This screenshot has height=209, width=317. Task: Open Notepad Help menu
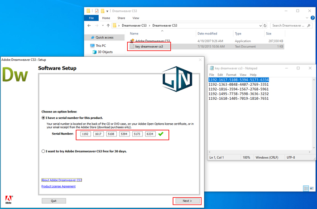(253, 75)
